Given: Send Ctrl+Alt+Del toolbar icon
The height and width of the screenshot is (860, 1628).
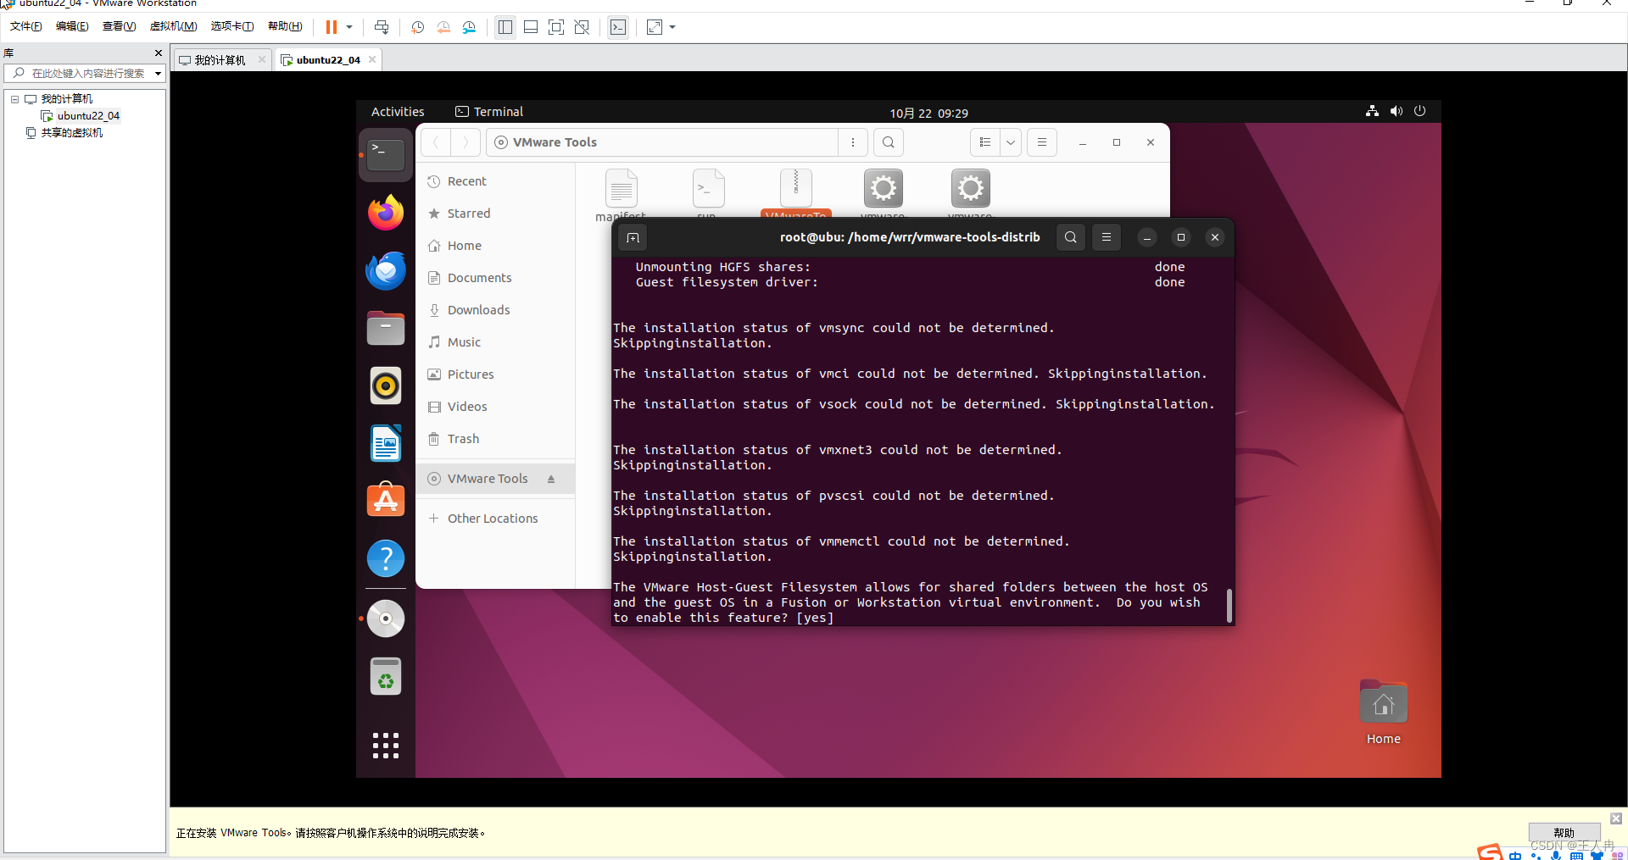Looking at the screenshot, I should 382,27.
